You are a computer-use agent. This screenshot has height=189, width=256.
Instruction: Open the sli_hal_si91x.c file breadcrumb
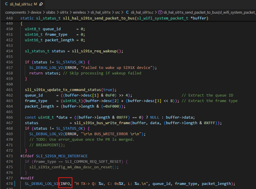(x=142, y=13)
